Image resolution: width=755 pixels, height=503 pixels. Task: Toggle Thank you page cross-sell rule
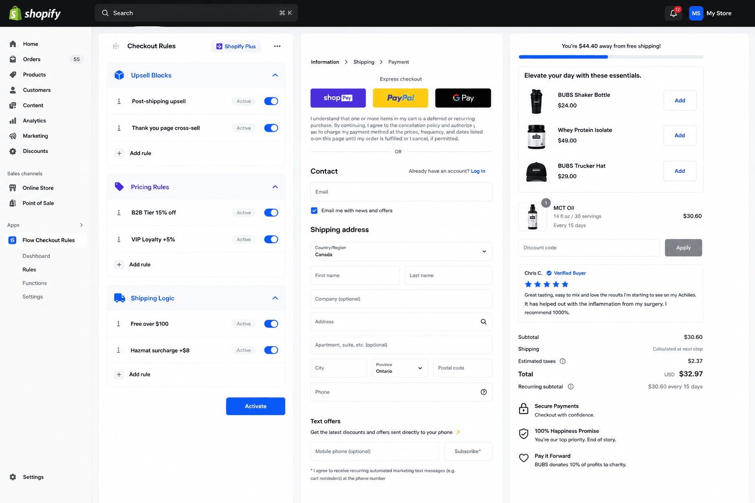click(271, 128)
